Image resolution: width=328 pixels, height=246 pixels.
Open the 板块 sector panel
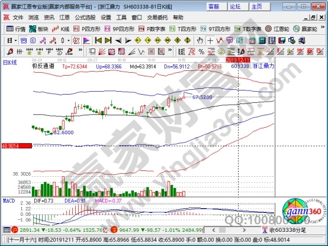coord(38,29)
